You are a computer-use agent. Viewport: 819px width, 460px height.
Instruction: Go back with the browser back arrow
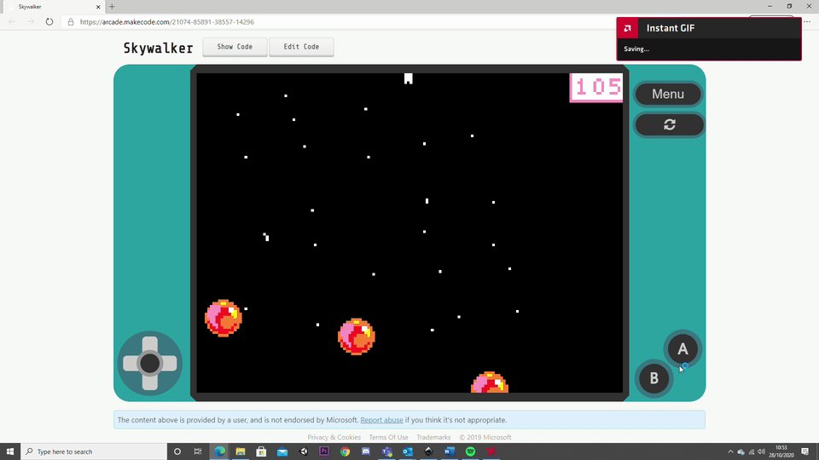(x=12, y=22)
